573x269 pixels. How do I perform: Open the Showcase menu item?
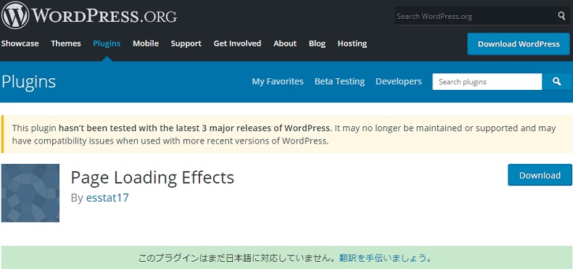pos(20,44)
